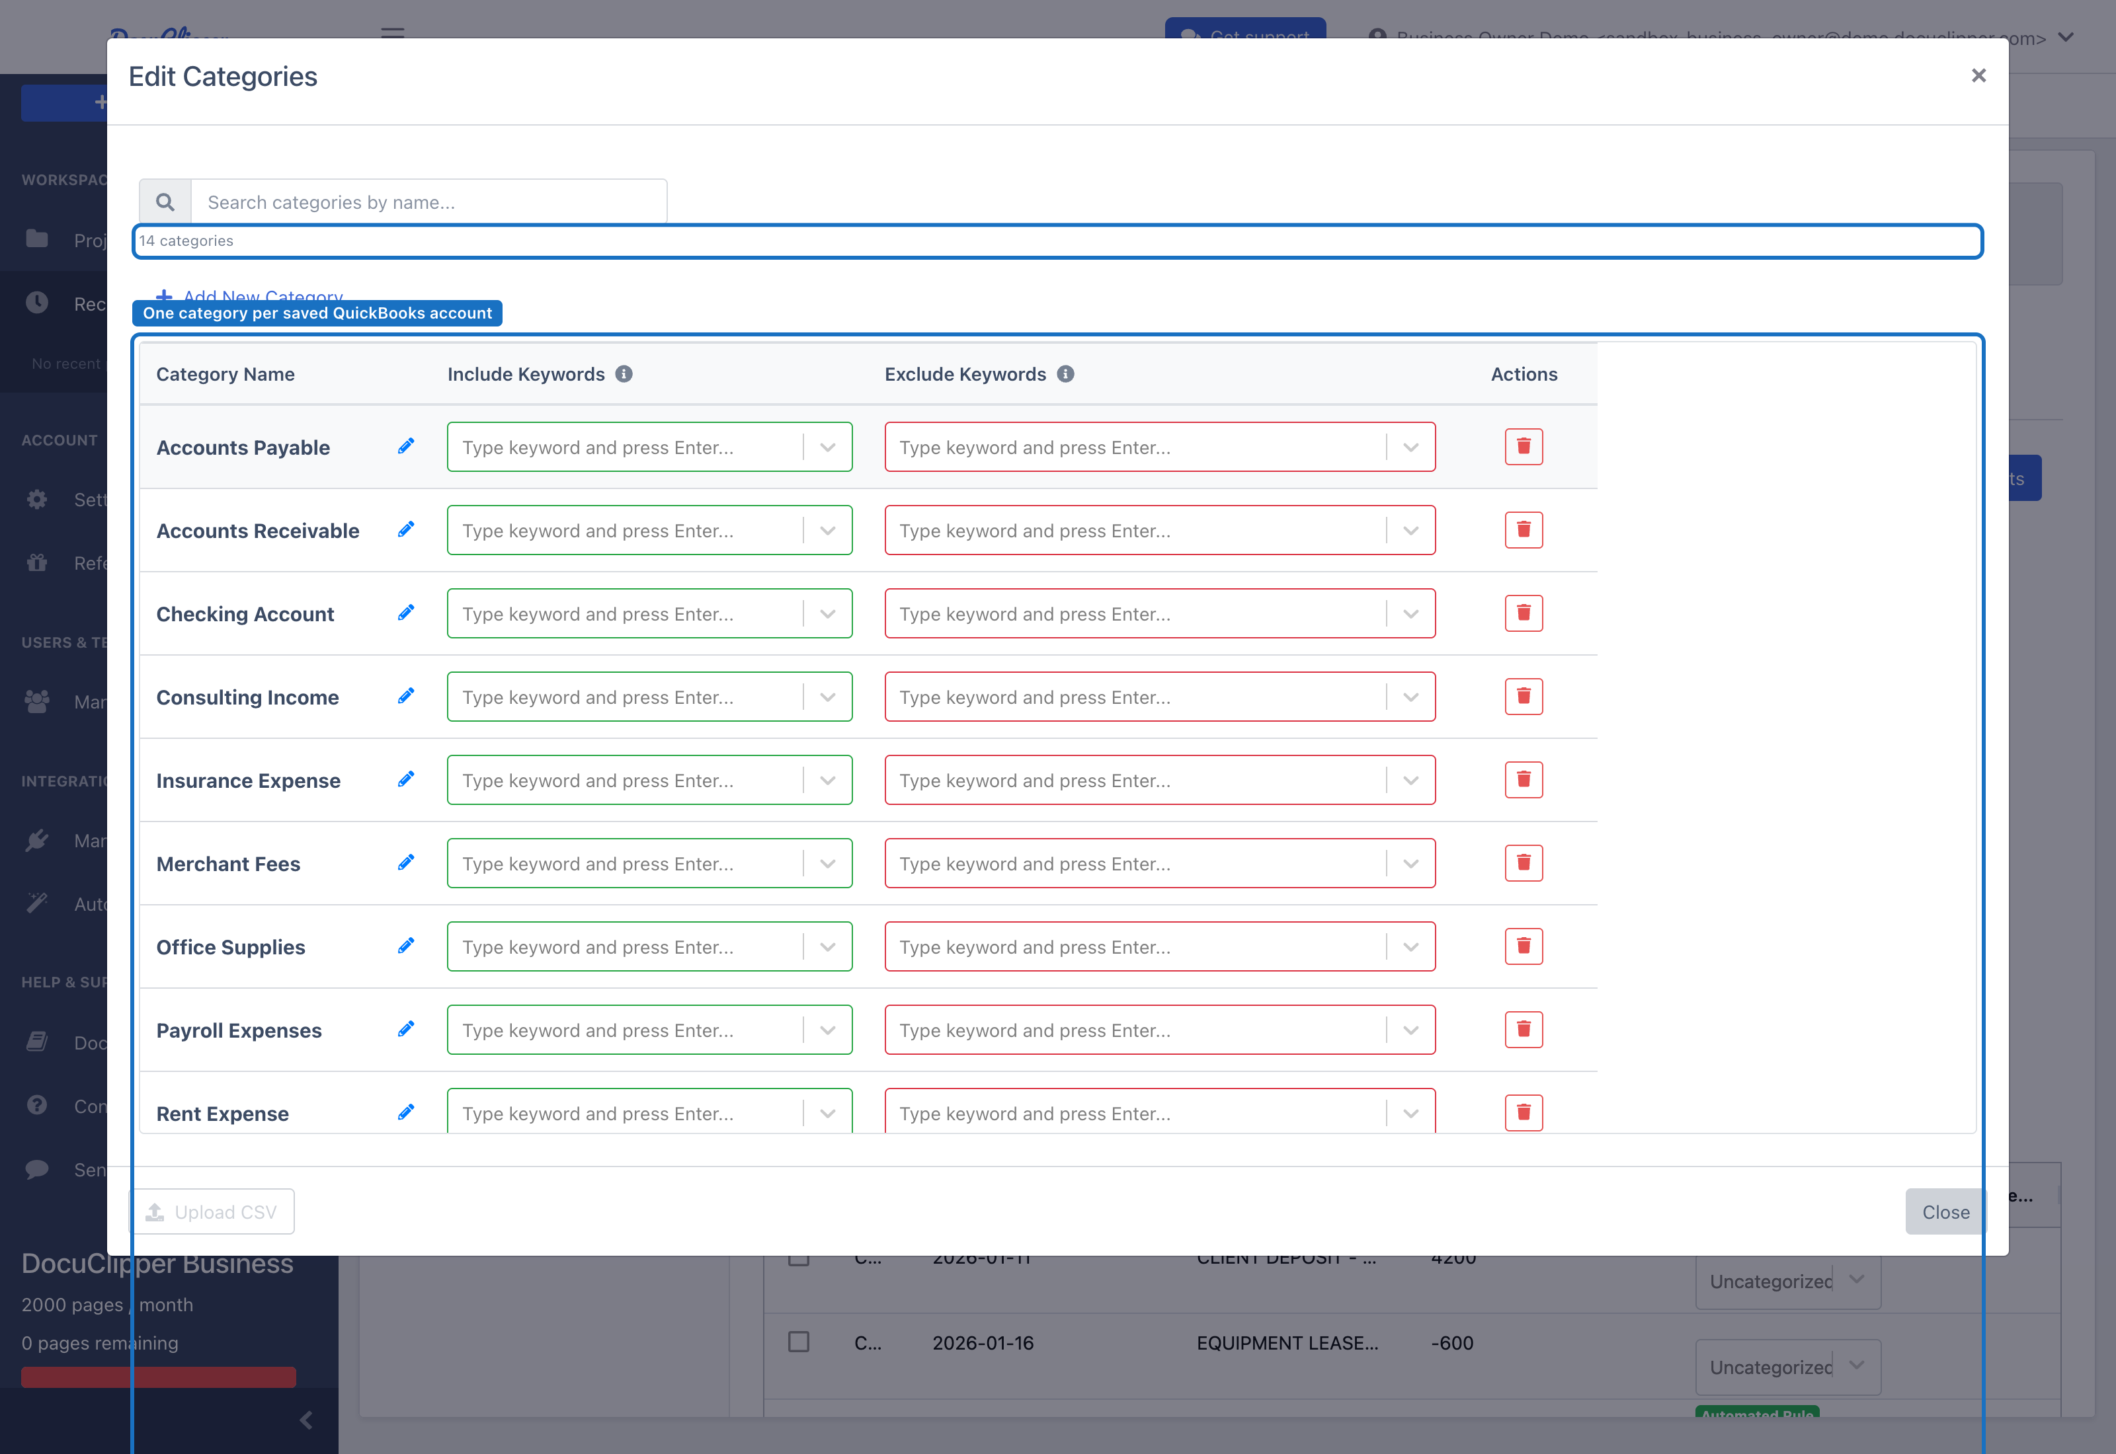
Task: Click the Upload CSV button
Action: [x=212, y=1211]
